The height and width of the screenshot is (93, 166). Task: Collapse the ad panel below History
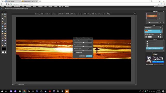164,53
